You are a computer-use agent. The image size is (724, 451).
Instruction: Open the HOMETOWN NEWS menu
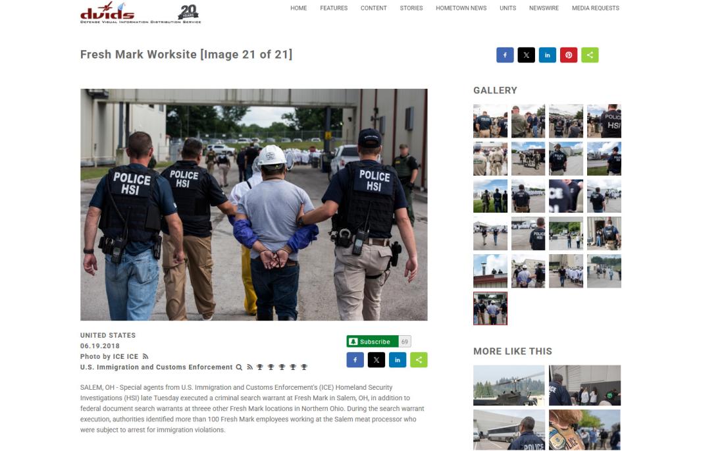point(461,9)
